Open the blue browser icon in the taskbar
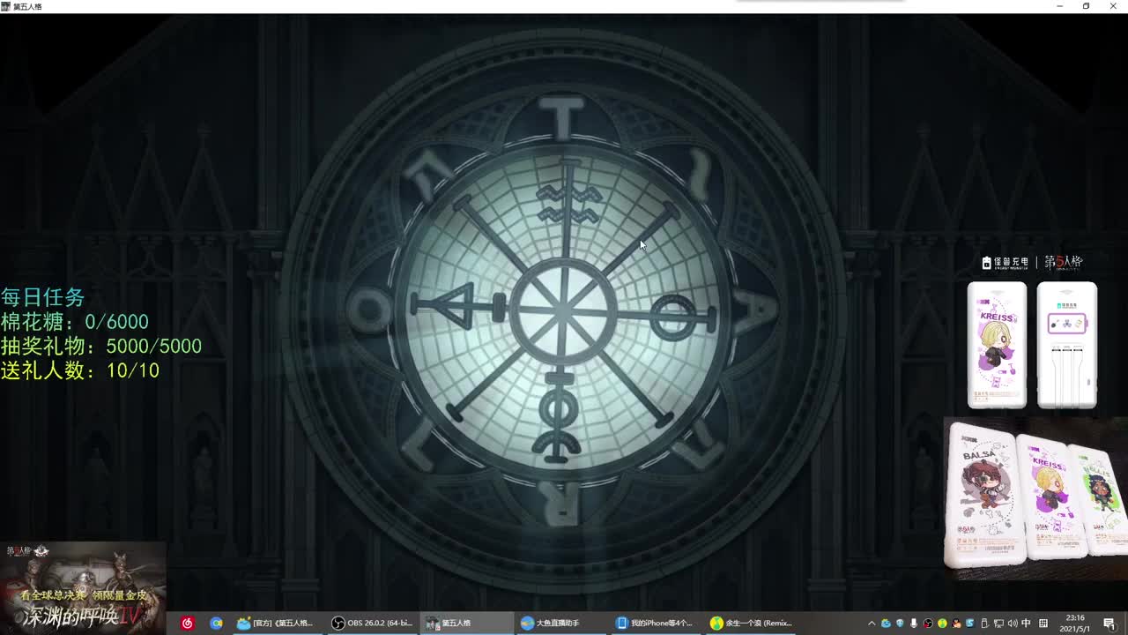This screenshot has width=1128, height=635. coord(216,624)
